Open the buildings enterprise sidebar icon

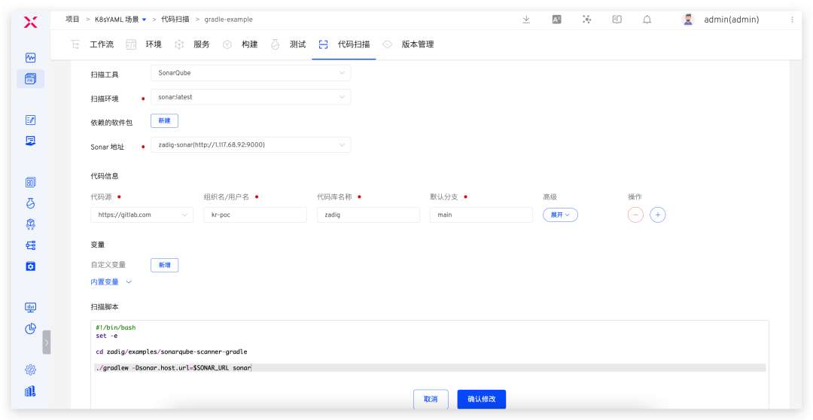(31, 391)
